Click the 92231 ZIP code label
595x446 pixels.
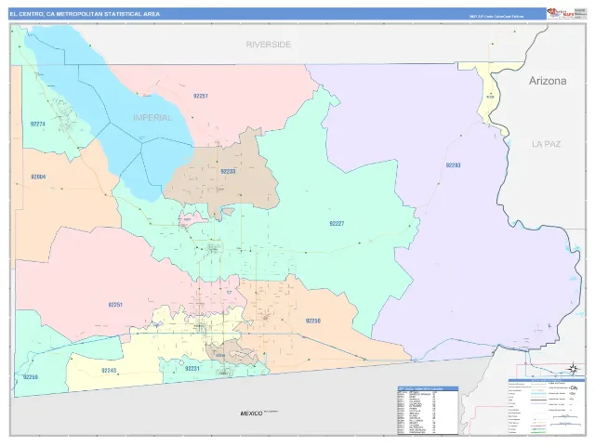[192, 368]
